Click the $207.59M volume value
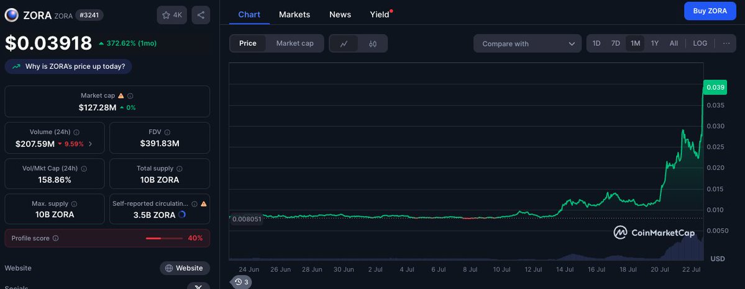This screenshot has height=289, width=745. click(35, 144)
